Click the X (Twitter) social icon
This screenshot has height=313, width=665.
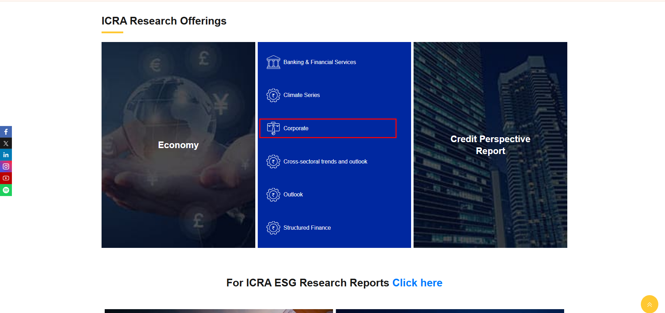6,143
